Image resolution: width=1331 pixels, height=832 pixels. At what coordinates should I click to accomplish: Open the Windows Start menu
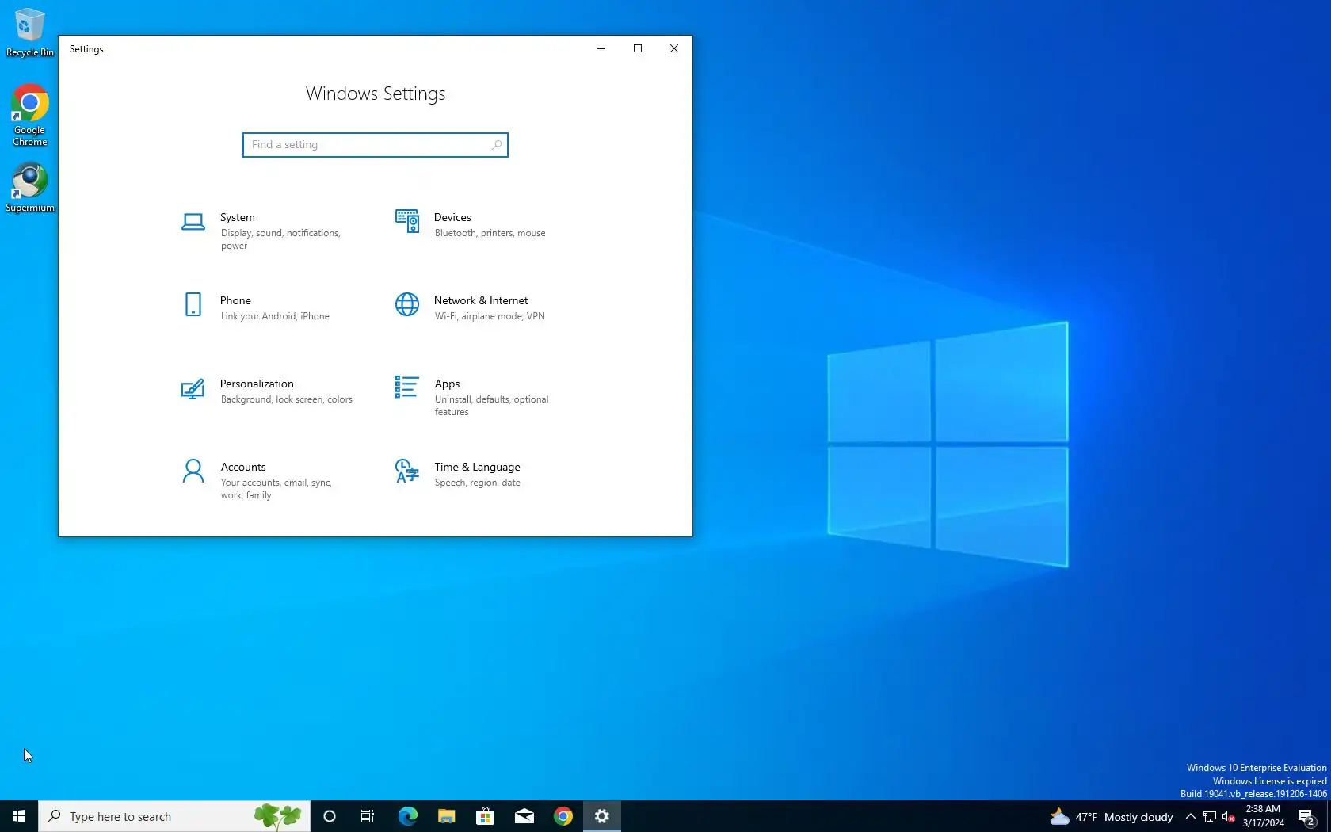point(19,816)
